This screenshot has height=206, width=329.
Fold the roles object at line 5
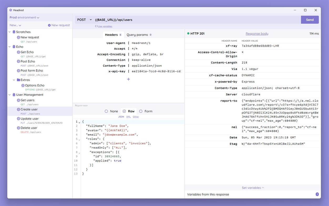79,140
